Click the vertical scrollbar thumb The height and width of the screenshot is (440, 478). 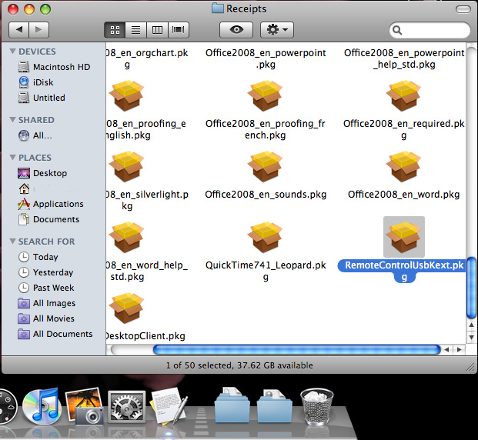(471, 288)
